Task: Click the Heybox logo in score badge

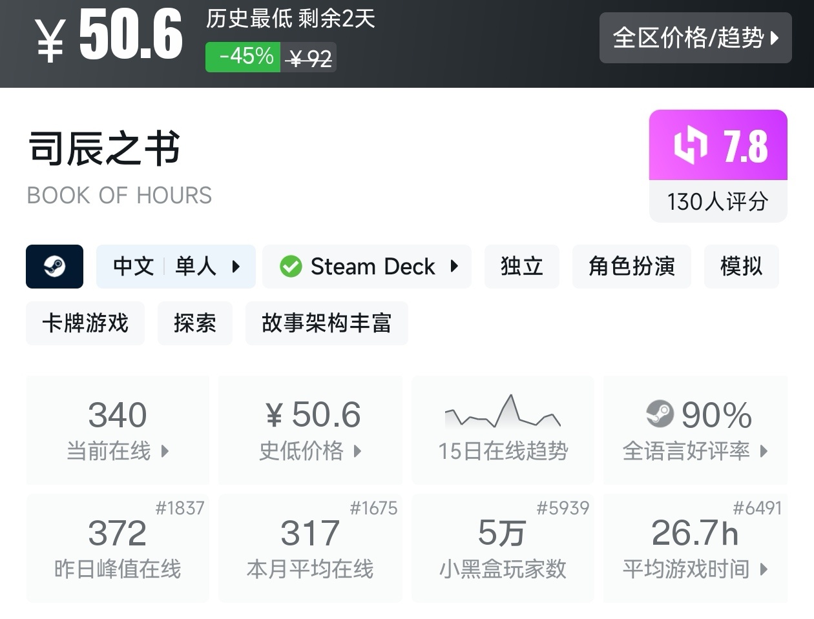Action: pyautogui.click(x=691, y=145)
